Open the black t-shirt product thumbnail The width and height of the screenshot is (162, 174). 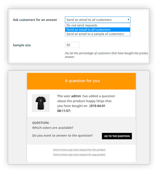point(41,103)
